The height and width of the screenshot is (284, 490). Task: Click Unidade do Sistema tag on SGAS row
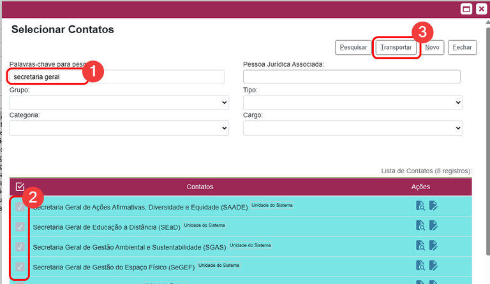(x=250, y=245)
